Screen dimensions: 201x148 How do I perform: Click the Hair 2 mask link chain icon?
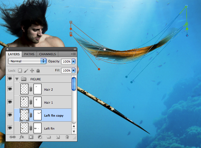click(x=30, y=89)
